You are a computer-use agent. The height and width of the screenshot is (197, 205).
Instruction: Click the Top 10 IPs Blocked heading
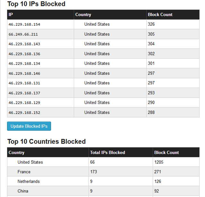tap(36, 4)
